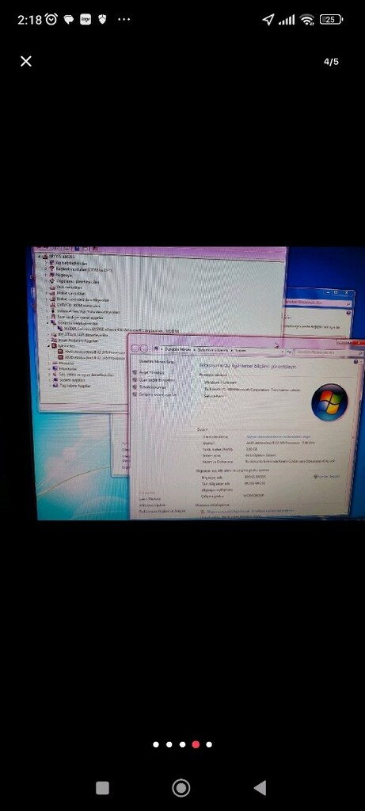Click the Aygıt Yöneticisi shield icon link
The height and width of the screenshot is (811, 365).
[x=135, y=372]
